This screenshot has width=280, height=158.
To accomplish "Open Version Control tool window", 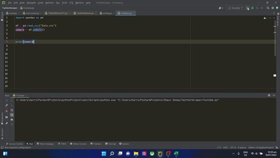I will [x=14, y=144].
